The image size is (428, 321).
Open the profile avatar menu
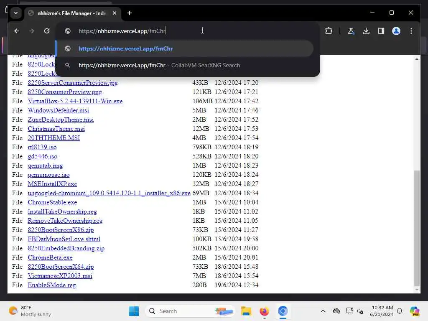(396, 31)
